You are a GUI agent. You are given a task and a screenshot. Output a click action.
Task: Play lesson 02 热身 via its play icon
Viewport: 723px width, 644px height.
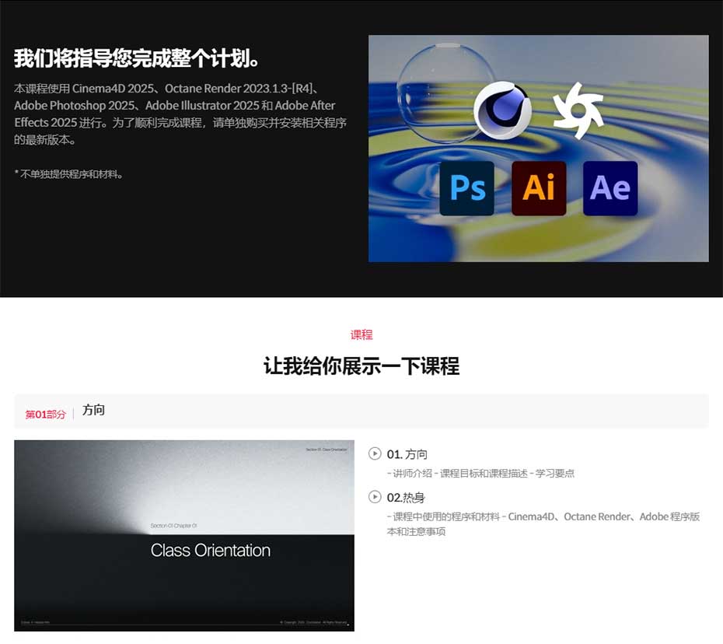pos(375,497)
